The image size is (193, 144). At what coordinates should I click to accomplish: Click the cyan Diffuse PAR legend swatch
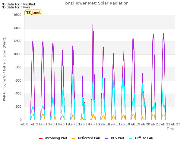click(131, 139)
